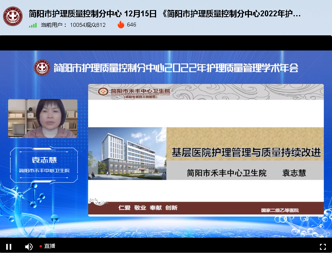
Task: Click the slide header logo 简阳市禾丰中心卫生院
Action: 134,92
